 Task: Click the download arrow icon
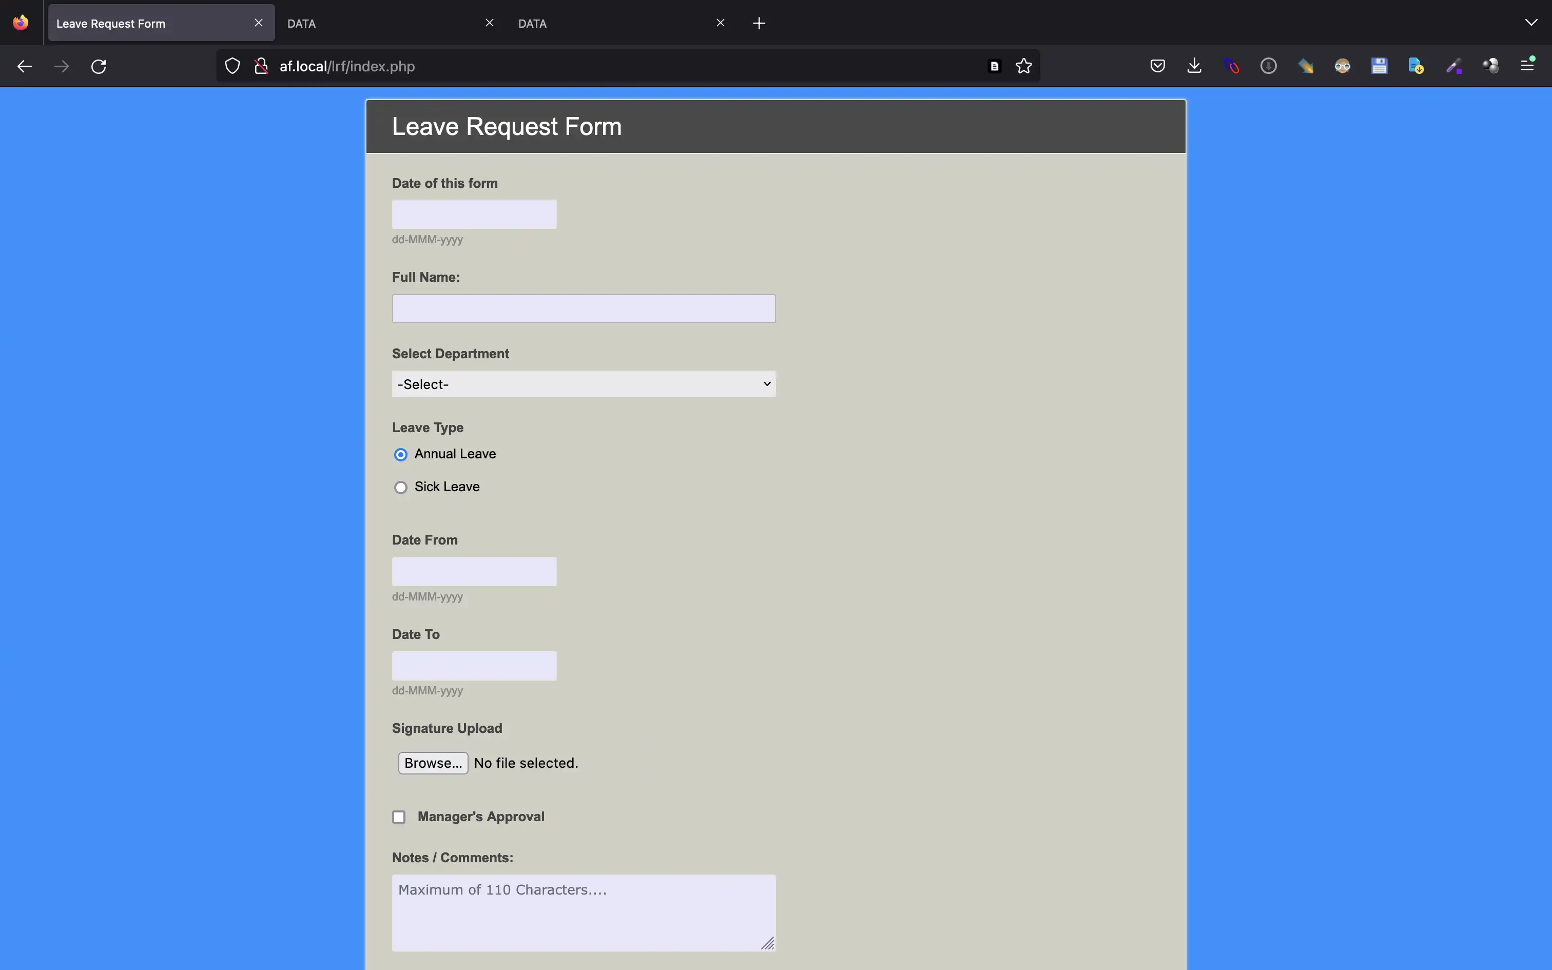tap(1193, 66)
